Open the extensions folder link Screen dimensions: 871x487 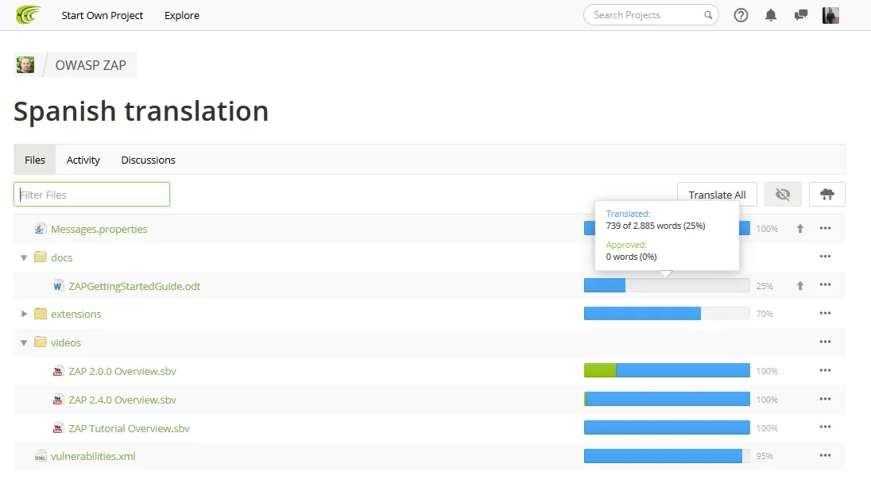coord(76,314)
